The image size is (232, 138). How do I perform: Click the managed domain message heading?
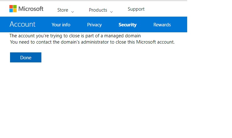tap(75, 36)
